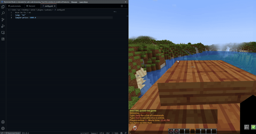This screenshot has width=256, height=134.
Task: Click 'You have no new mail.' chat line
Action: click(141, 123)
